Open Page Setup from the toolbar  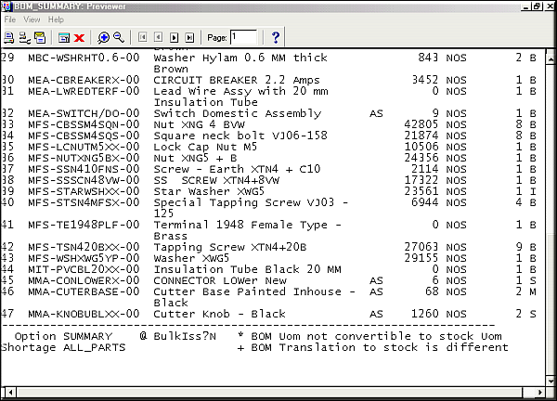(x=23, y=37)
